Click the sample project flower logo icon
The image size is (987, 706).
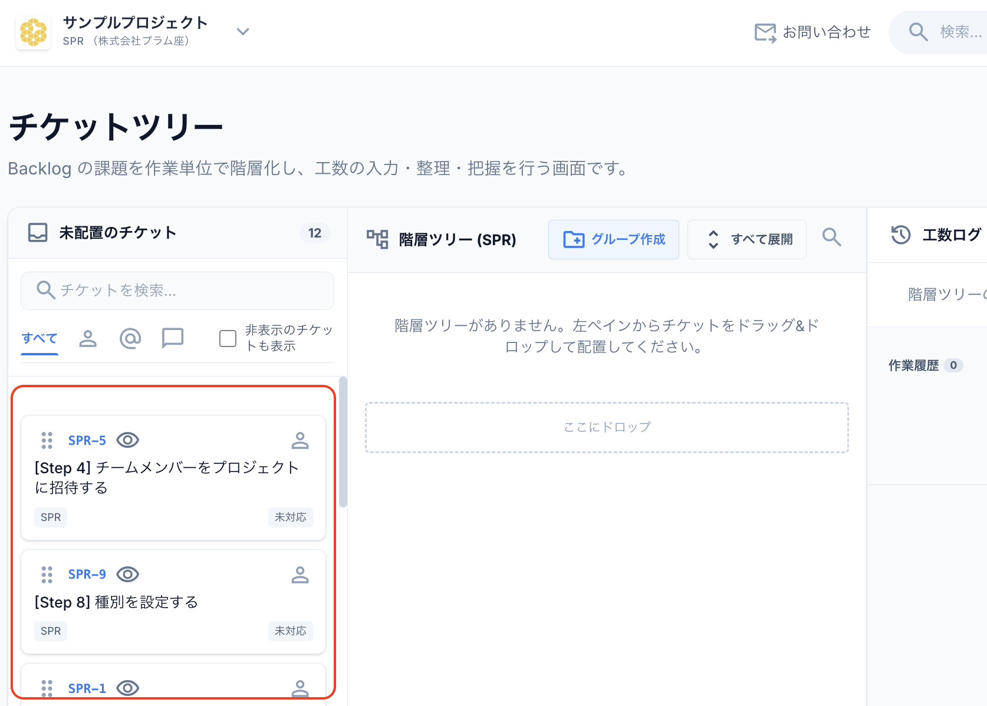click(x=33, y=32)
